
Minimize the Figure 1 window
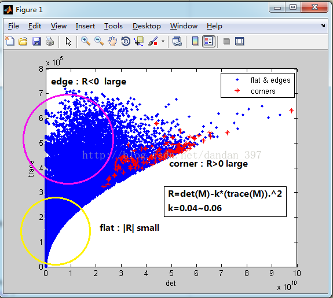pos(277,8)
